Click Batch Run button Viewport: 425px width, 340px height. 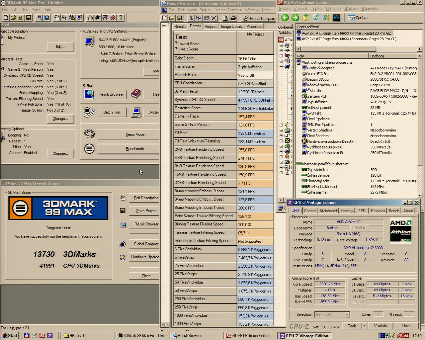click(x=112, y=112)
